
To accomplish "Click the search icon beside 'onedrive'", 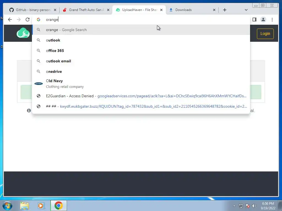I will 39,71.
